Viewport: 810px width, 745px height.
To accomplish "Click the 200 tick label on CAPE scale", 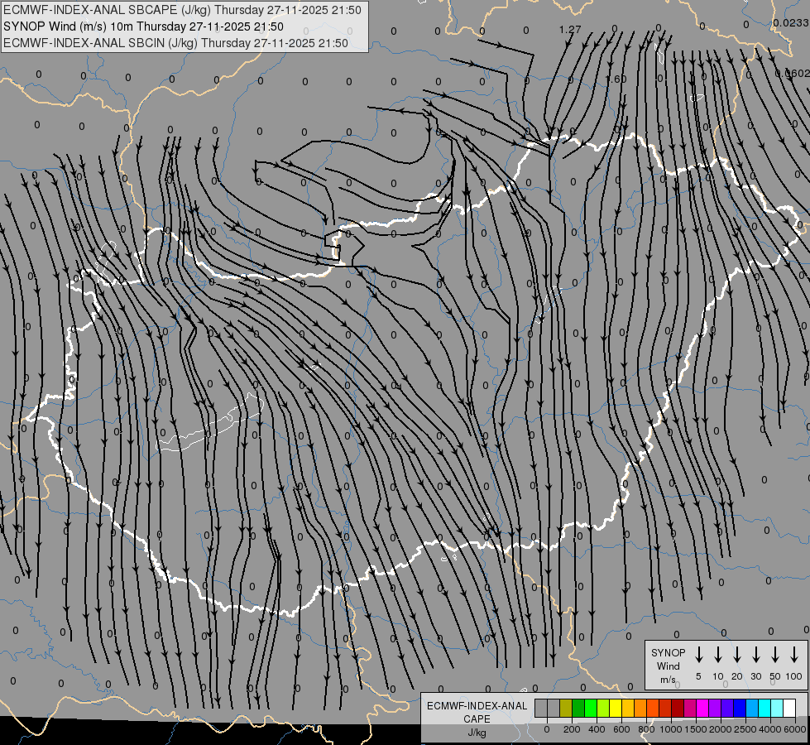I will coord(572,729).
